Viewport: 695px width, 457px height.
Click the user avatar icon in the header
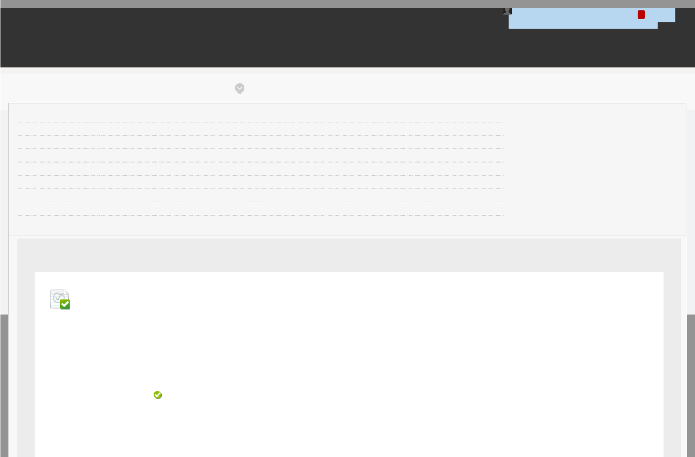pyautogui.click(x=507, y=11)
